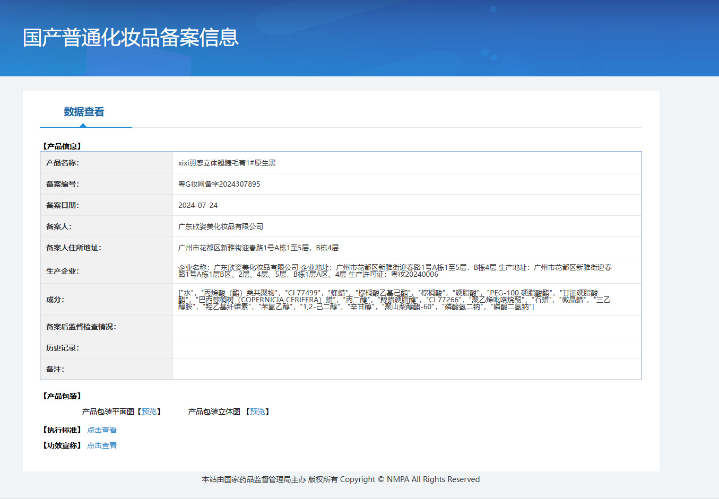Select the 备案人住所地址 address value
The height and width of the screenshot is (499, 719).
(x=258, y=248)
